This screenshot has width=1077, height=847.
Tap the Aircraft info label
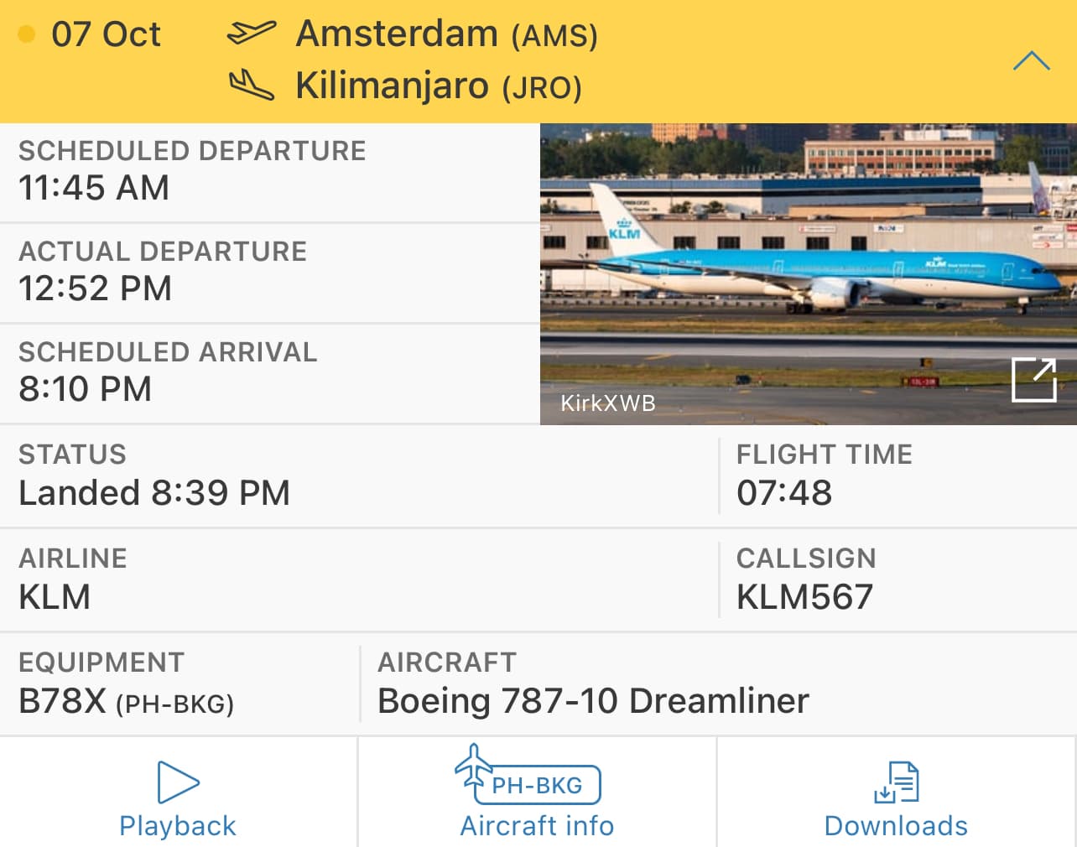[x=537, y=826]
